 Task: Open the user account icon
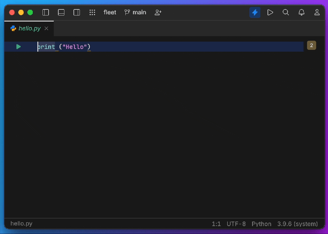coord(317,12)
